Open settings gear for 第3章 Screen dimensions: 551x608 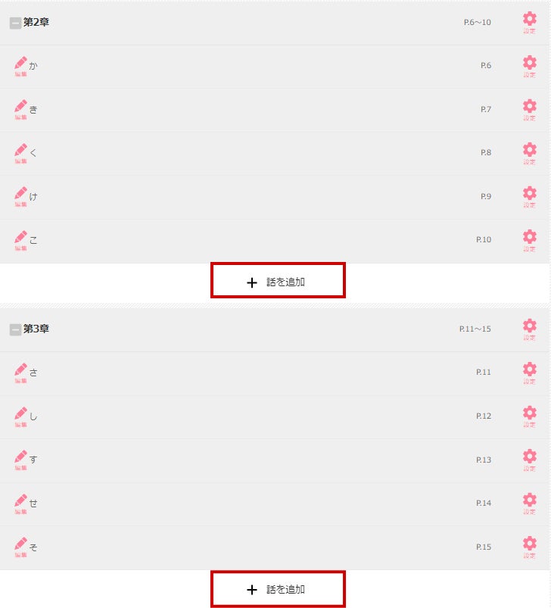point(529,329)
